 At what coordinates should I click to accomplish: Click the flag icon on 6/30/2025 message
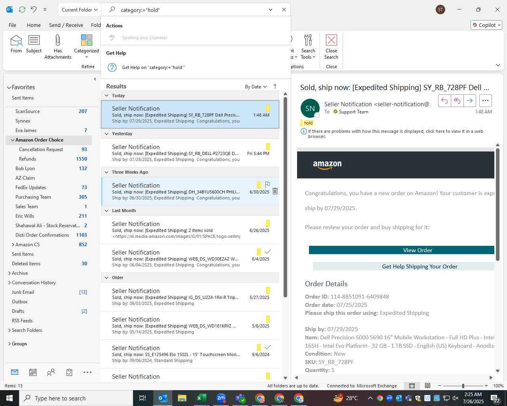point(267,184)
